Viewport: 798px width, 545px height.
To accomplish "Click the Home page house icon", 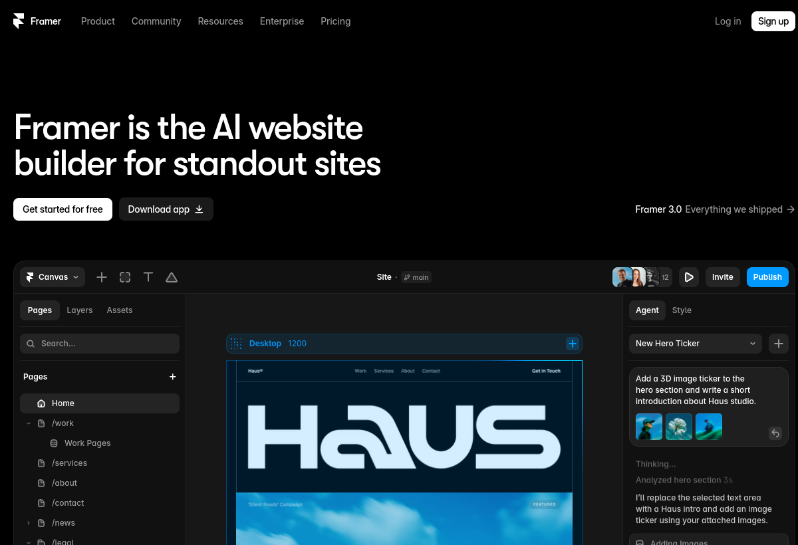I will click(41, 403).
